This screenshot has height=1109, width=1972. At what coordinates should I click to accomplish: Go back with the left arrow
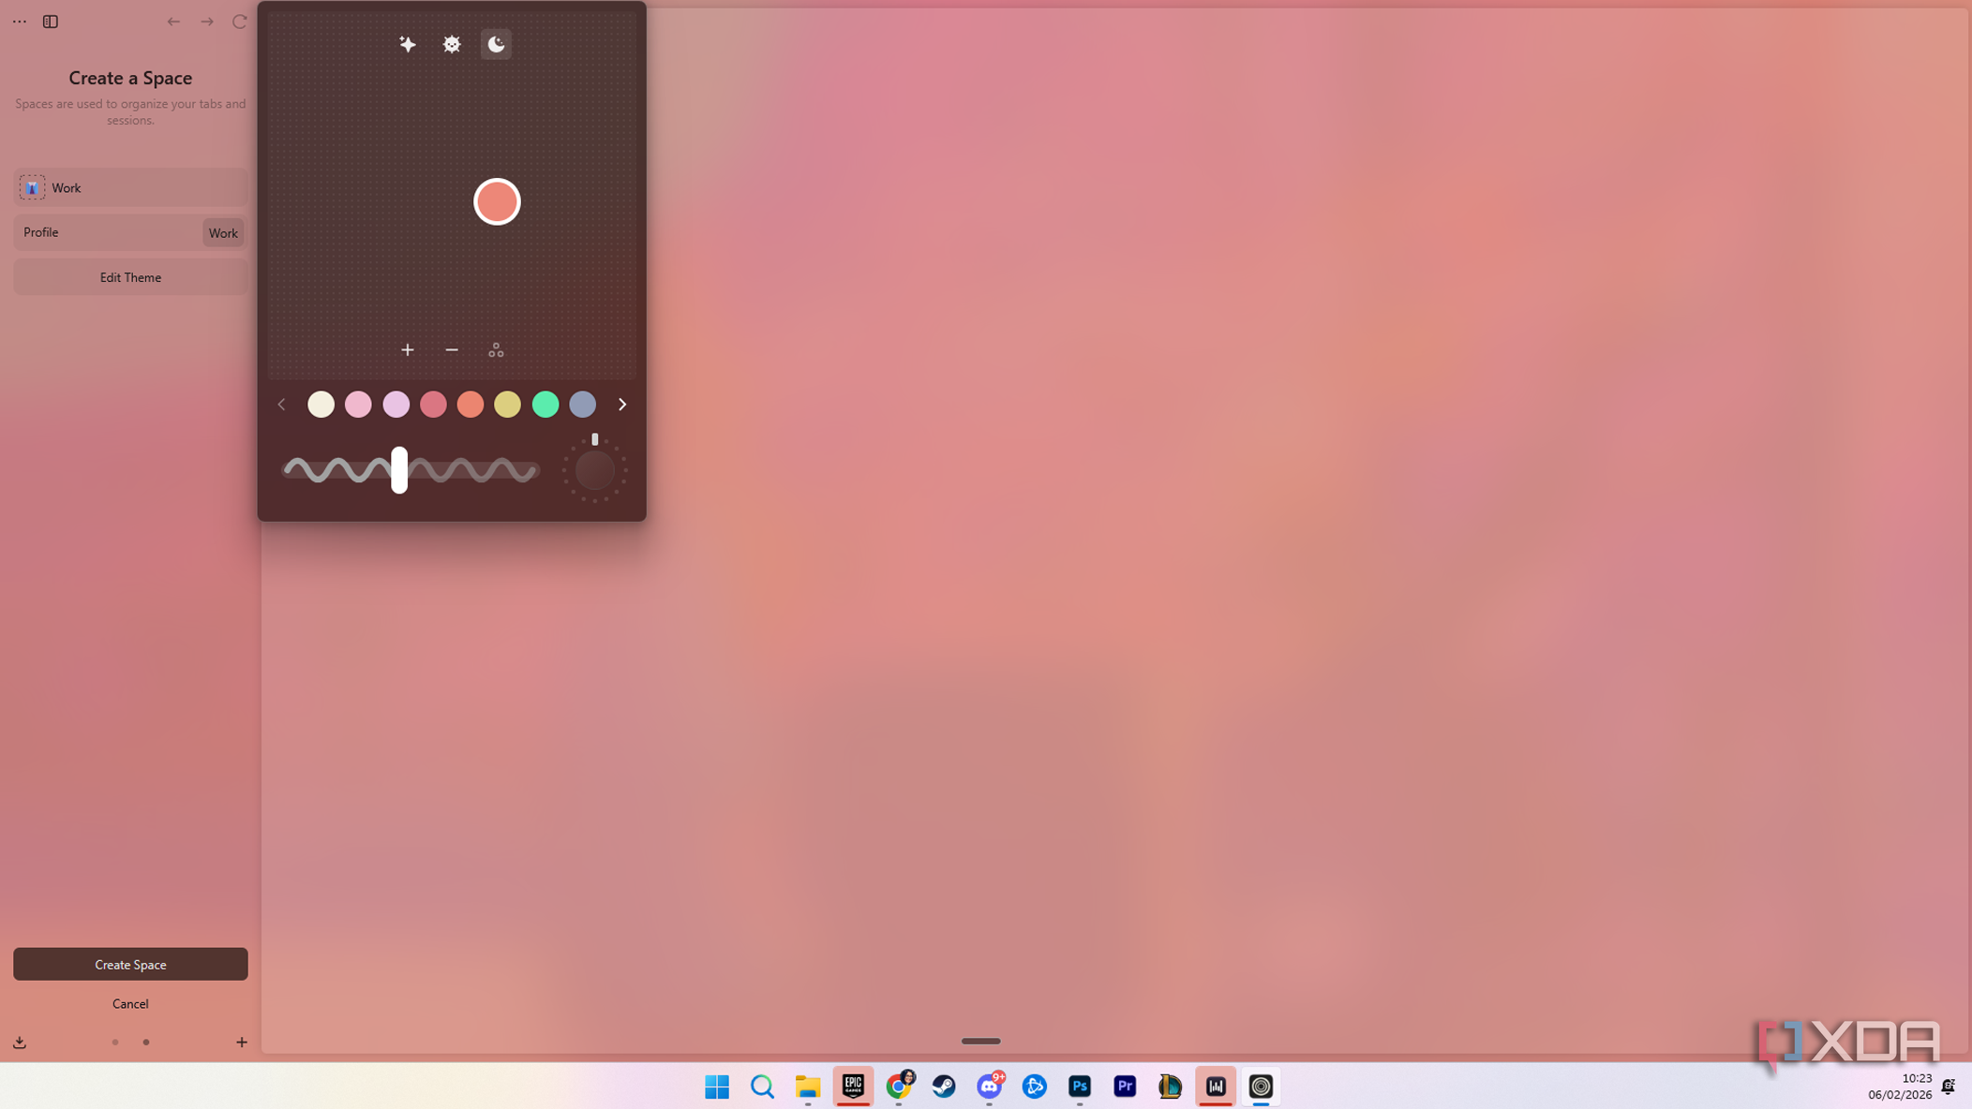point(173,22)
